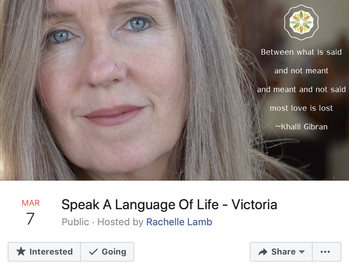Click the Public privacy label
This screenshot has width=349, height=272.
(75, 222)
